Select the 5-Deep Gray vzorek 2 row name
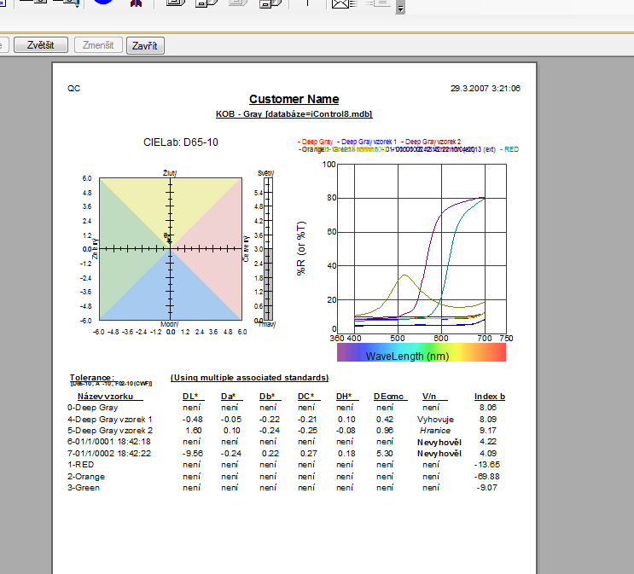 [x=110, y=431]
